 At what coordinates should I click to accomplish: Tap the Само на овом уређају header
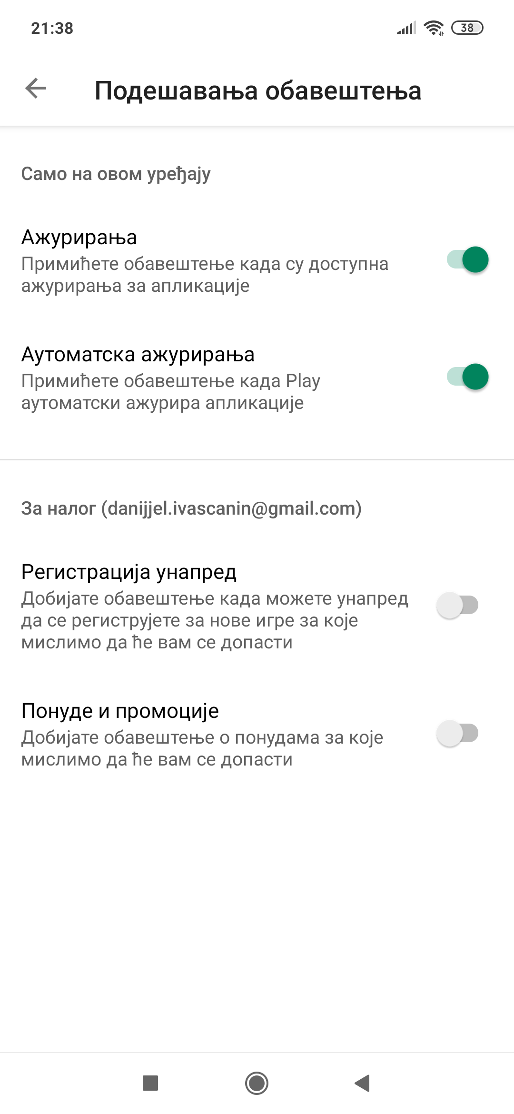[x=116, y=174]
